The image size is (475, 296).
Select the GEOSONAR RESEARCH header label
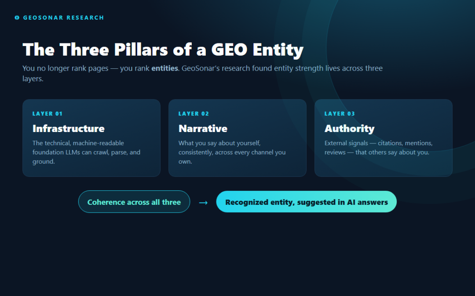(x=64, y=18)
